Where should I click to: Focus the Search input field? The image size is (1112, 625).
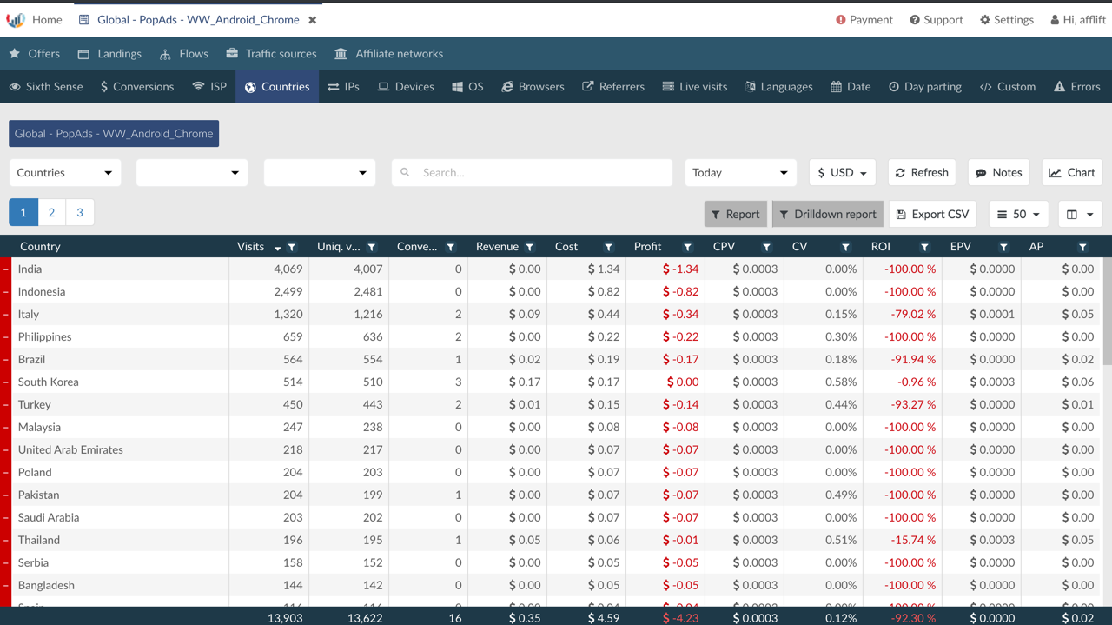(x=532, y=172)
